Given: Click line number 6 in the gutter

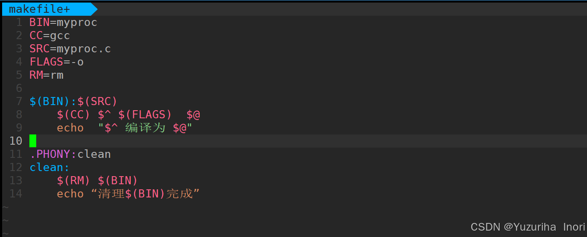Looking at the screenshot, I should [19, 88].
